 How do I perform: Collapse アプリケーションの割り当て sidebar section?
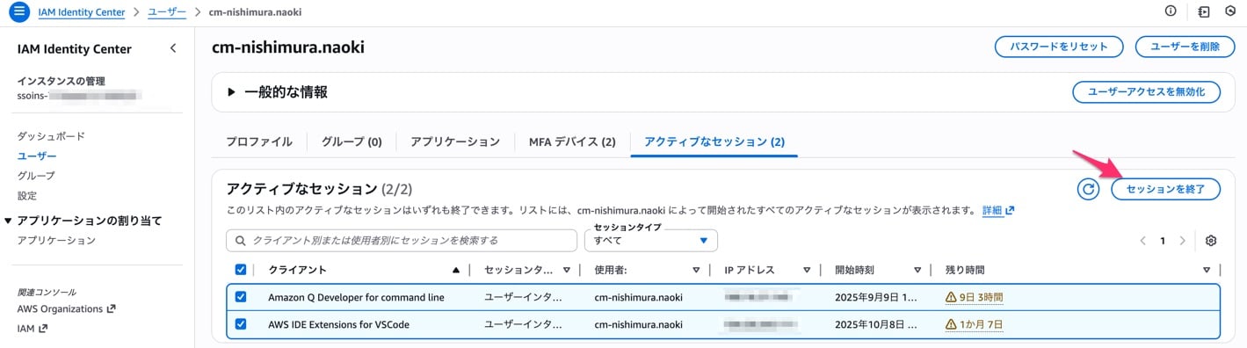pos(9,221)
